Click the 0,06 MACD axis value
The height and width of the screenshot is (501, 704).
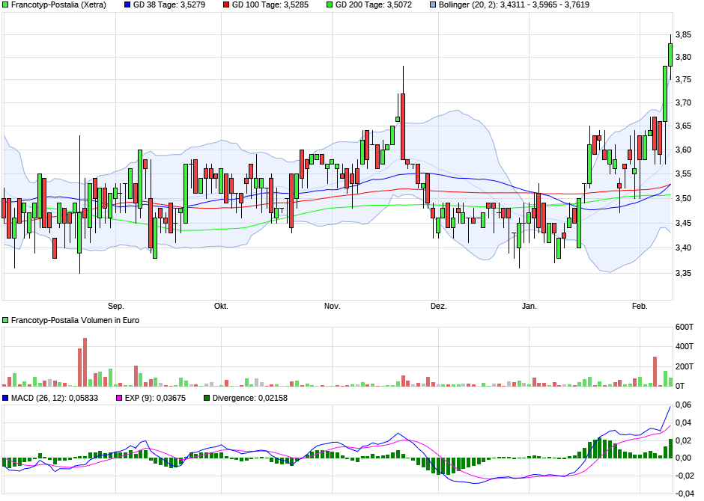(x=683, y=405)
